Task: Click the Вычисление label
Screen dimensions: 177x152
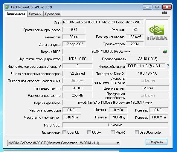Action: pos(51,133)
